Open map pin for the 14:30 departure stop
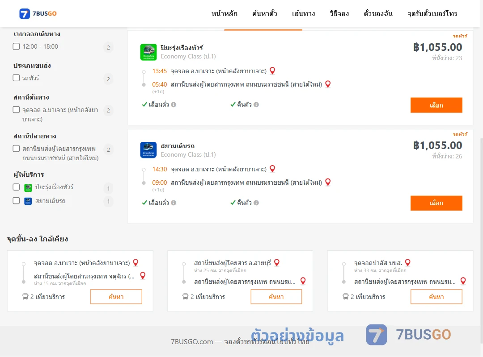Viewport: 483px width, 357px height. click(x=273, y=169)
